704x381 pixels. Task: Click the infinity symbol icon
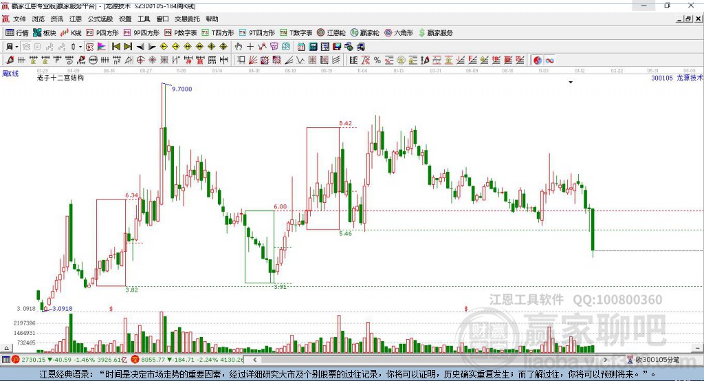(549, 61)
